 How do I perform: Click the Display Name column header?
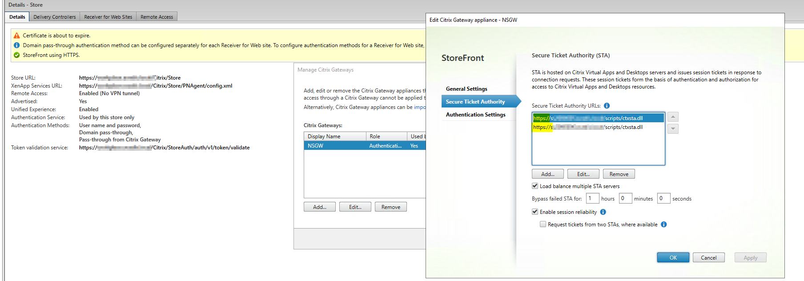335,136
